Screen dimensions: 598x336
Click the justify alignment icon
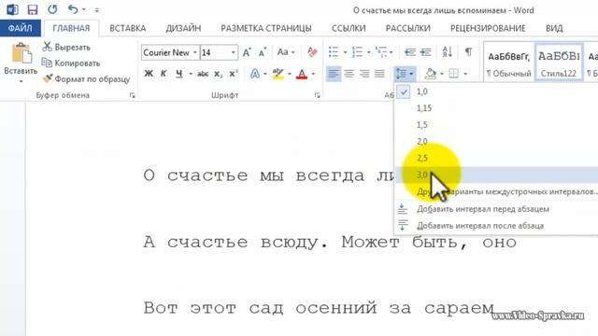click(x=379, y=73)
